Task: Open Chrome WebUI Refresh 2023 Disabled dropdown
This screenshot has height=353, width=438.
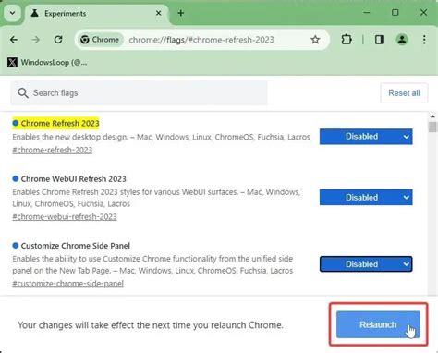Action: pos(366,197)
